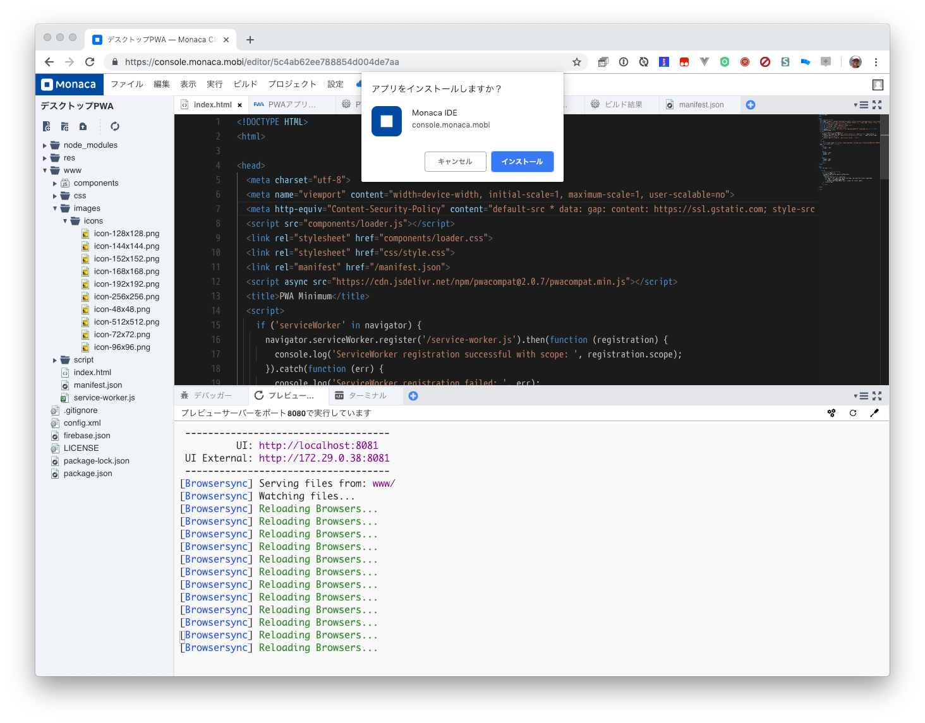Open the http://localhost:8081 link

click(x=318, y=446)
